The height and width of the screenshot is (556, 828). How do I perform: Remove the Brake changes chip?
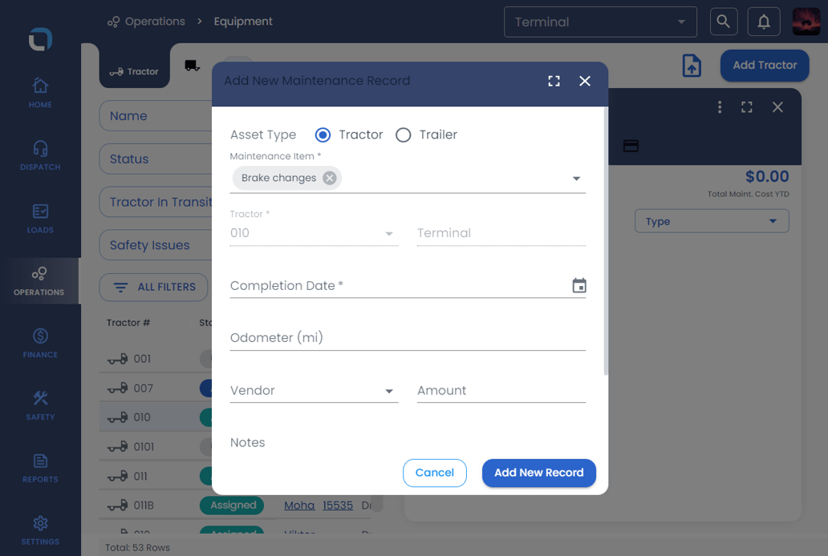point(329,178)
